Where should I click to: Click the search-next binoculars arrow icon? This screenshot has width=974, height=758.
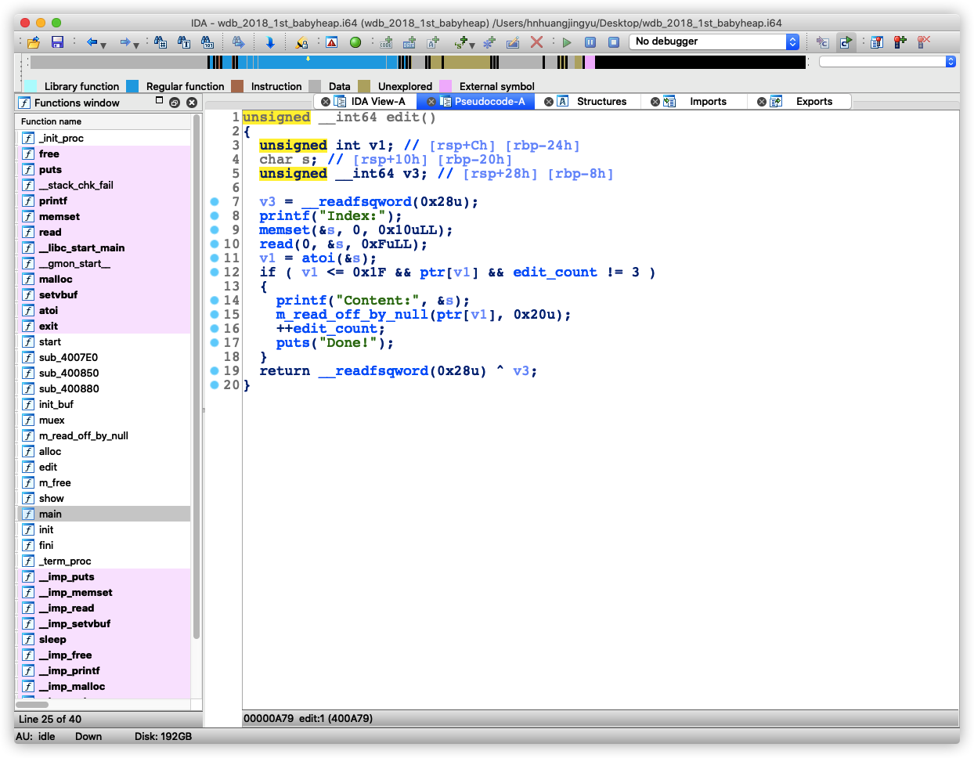(239, 42)
